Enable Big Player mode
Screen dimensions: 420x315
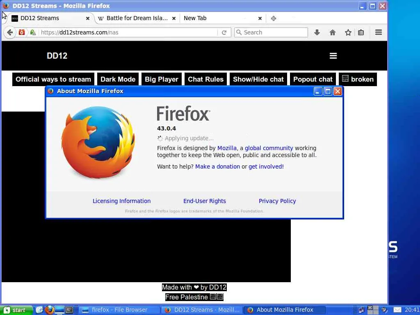pyautogui.click(x=162, y=79)
